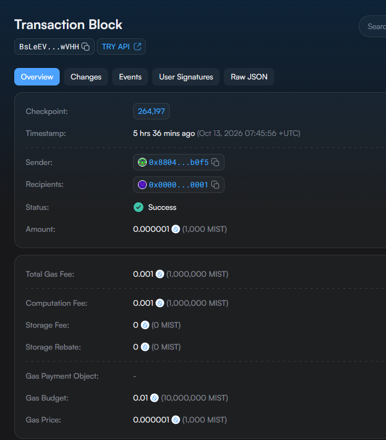
Task: Click the SUI icon in Gas Price row
Action: coord(176,420)
